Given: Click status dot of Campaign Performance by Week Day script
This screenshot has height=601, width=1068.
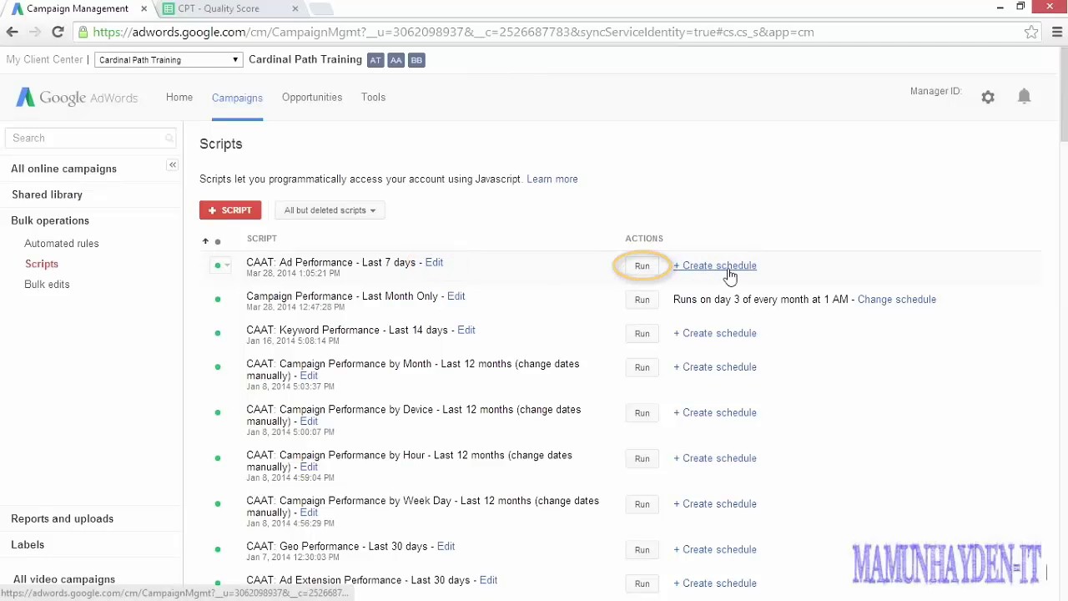Looking at the screenshot, I should coord(218,503).
